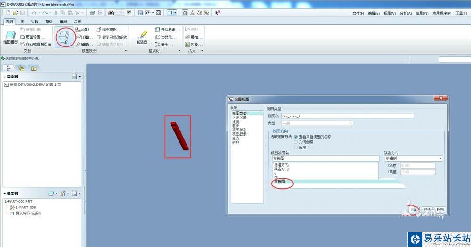The image size is (471, 247).
Task: Select 标准方向 in the view name list
Action: pyautogui.click(x=281, y=165)
